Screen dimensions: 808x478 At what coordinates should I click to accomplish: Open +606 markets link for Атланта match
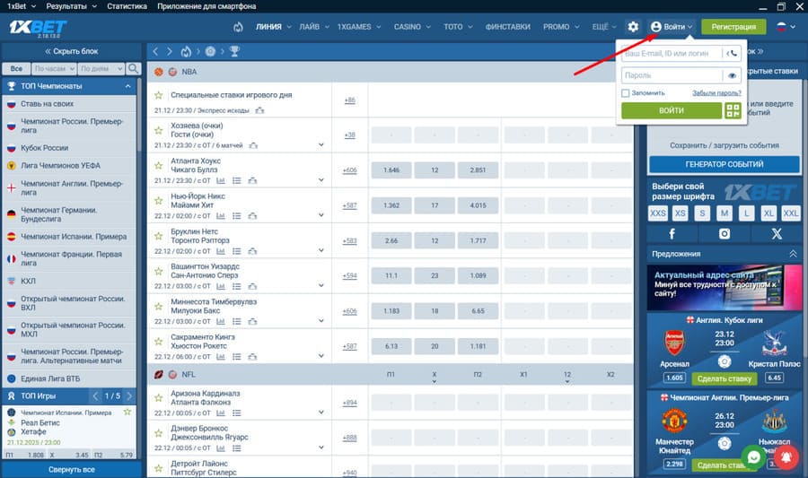(x=349, y=170)
